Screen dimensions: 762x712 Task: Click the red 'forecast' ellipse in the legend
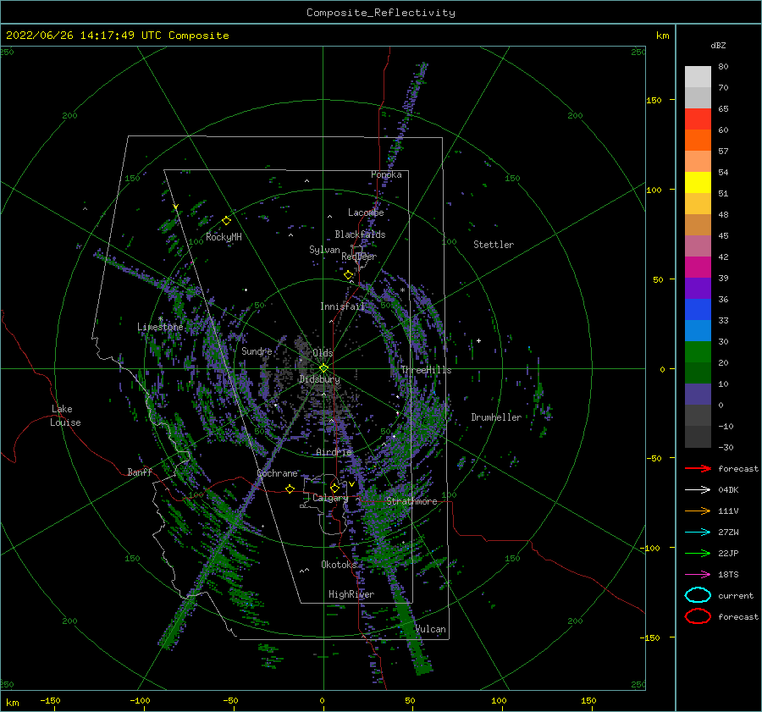[698, 616]
